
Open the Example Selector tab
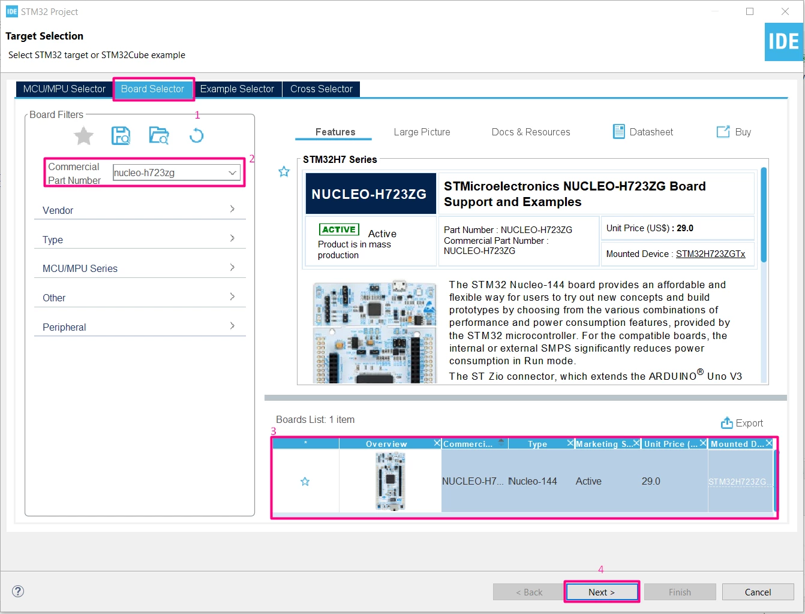[237, 89]
